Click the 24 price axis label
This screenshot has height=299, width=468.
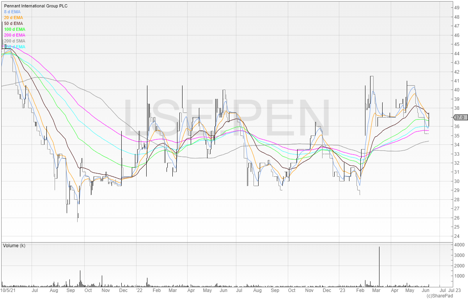[x=456, y=236]
